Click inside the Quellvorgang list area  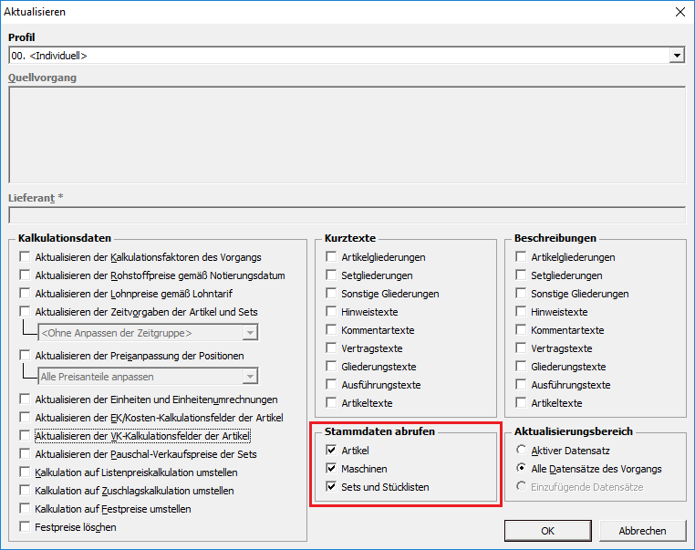(x=347, y=135)
